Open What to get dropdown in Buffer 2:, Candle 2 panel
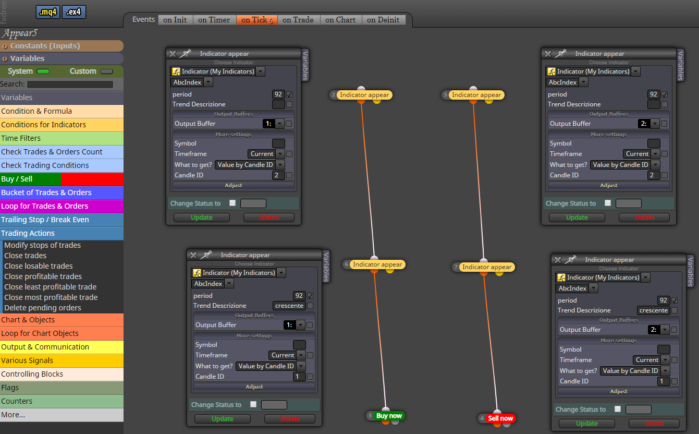This screenshot has height=434, width=699. point(655,165)
